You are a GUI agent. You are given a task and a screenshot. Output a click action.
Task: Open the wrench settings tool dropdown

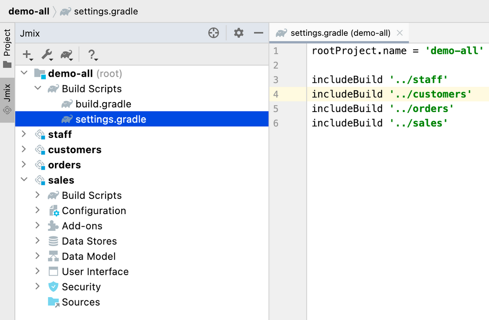(x=47, y=55)
